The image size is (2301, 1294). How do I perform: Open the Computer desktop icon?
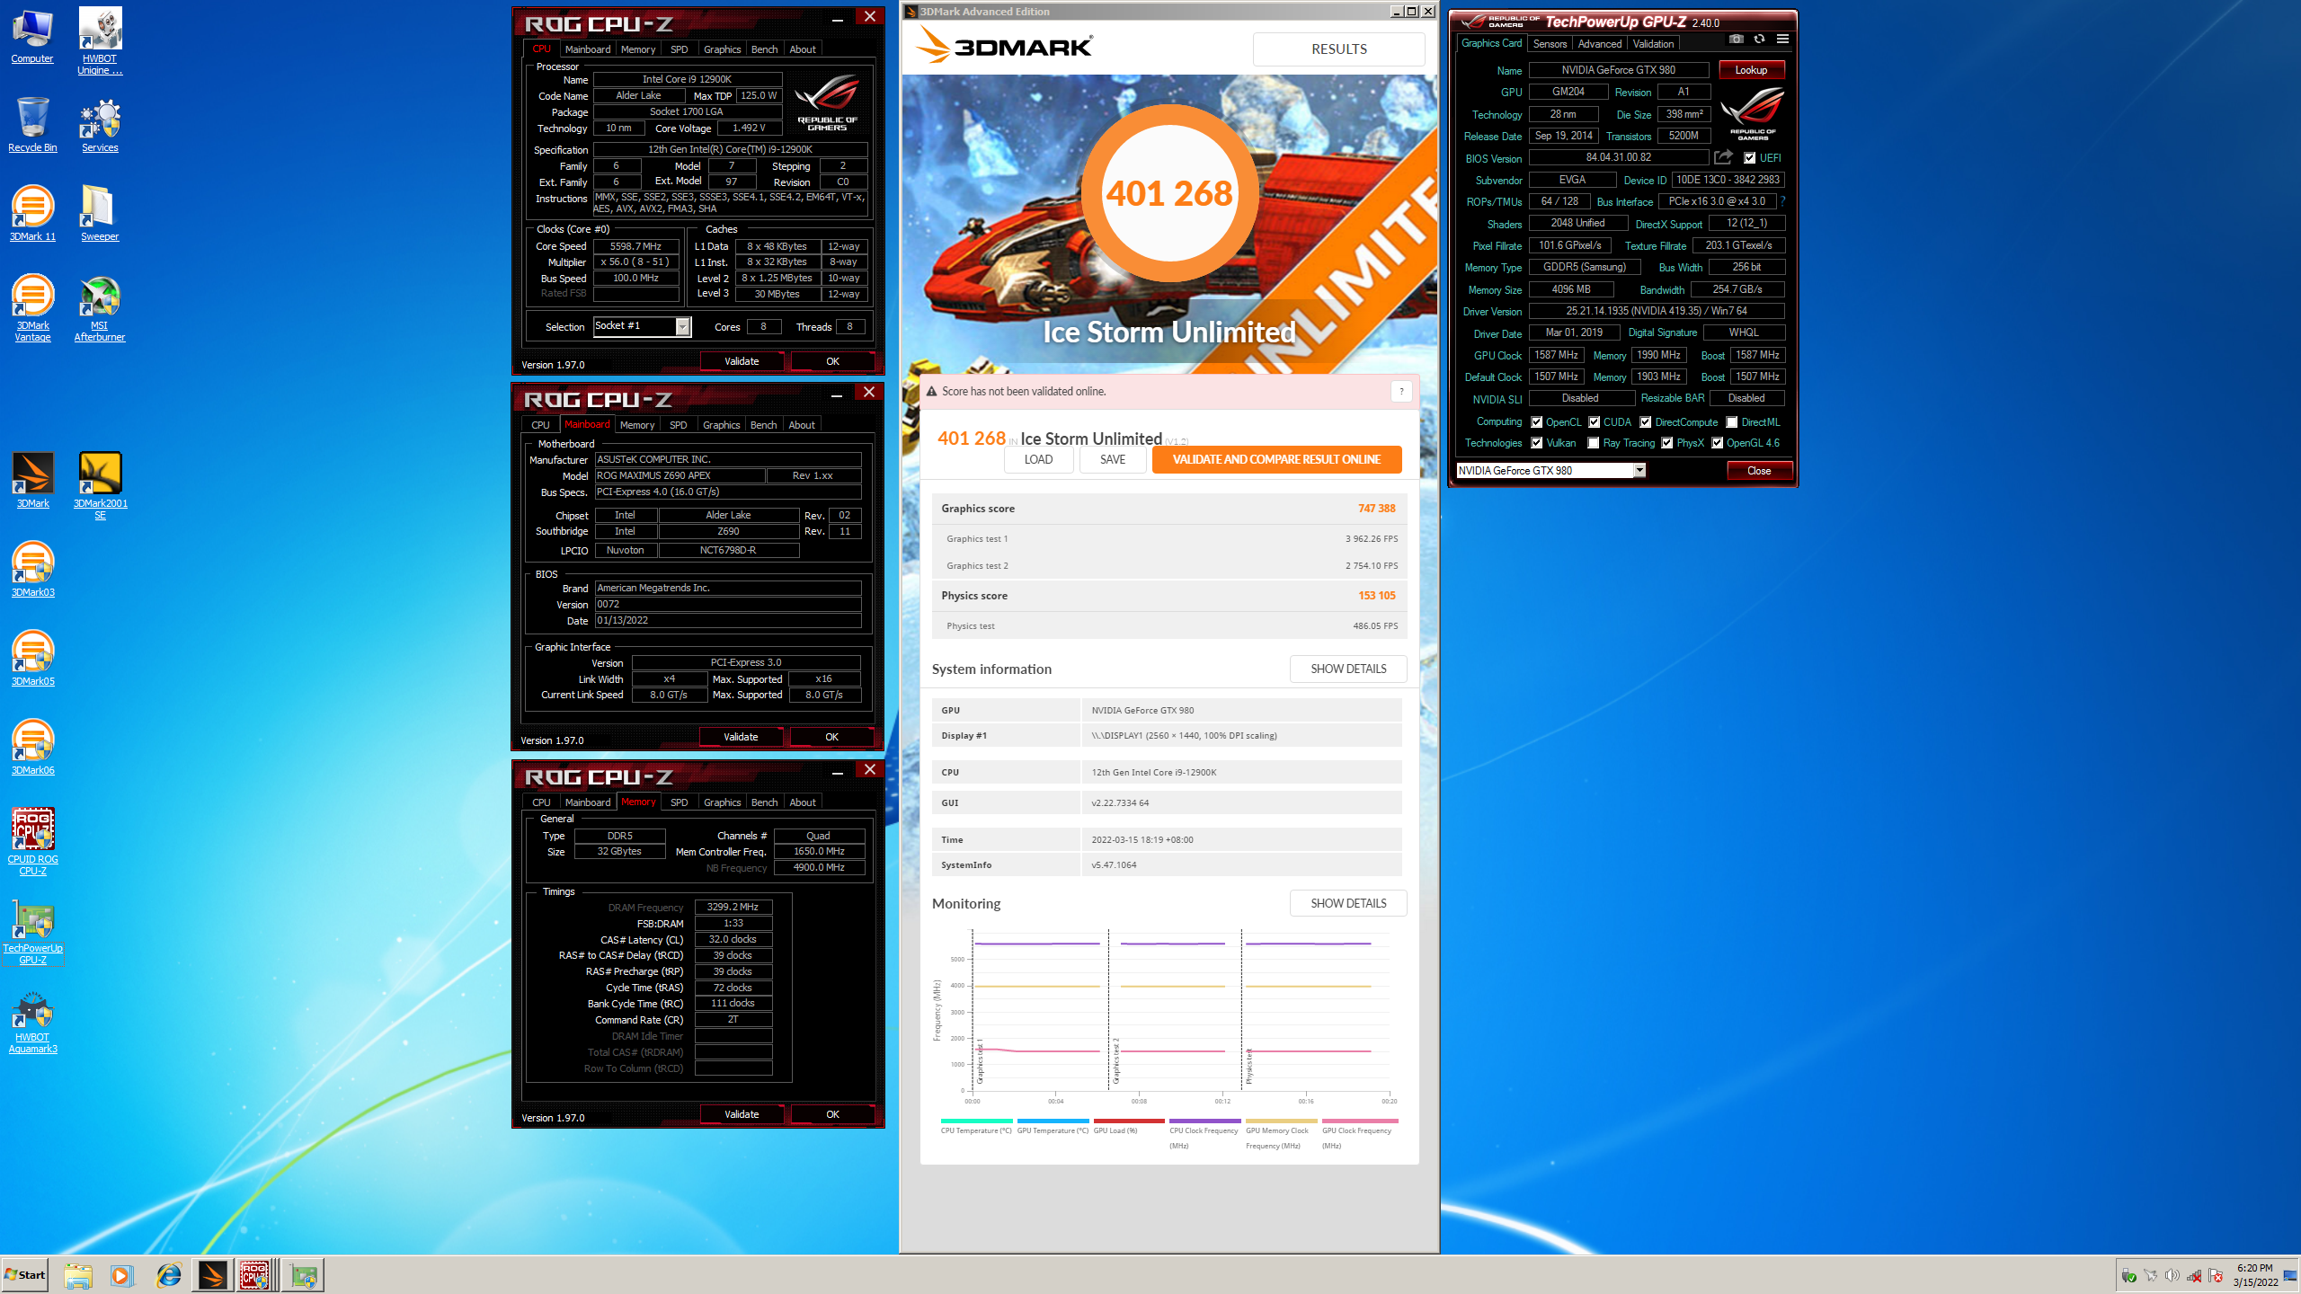pos(32,36)
